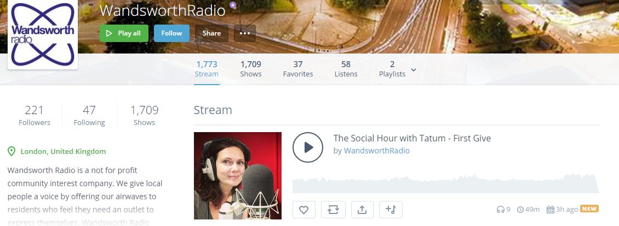Open the Listens tab

click(346, 69)
